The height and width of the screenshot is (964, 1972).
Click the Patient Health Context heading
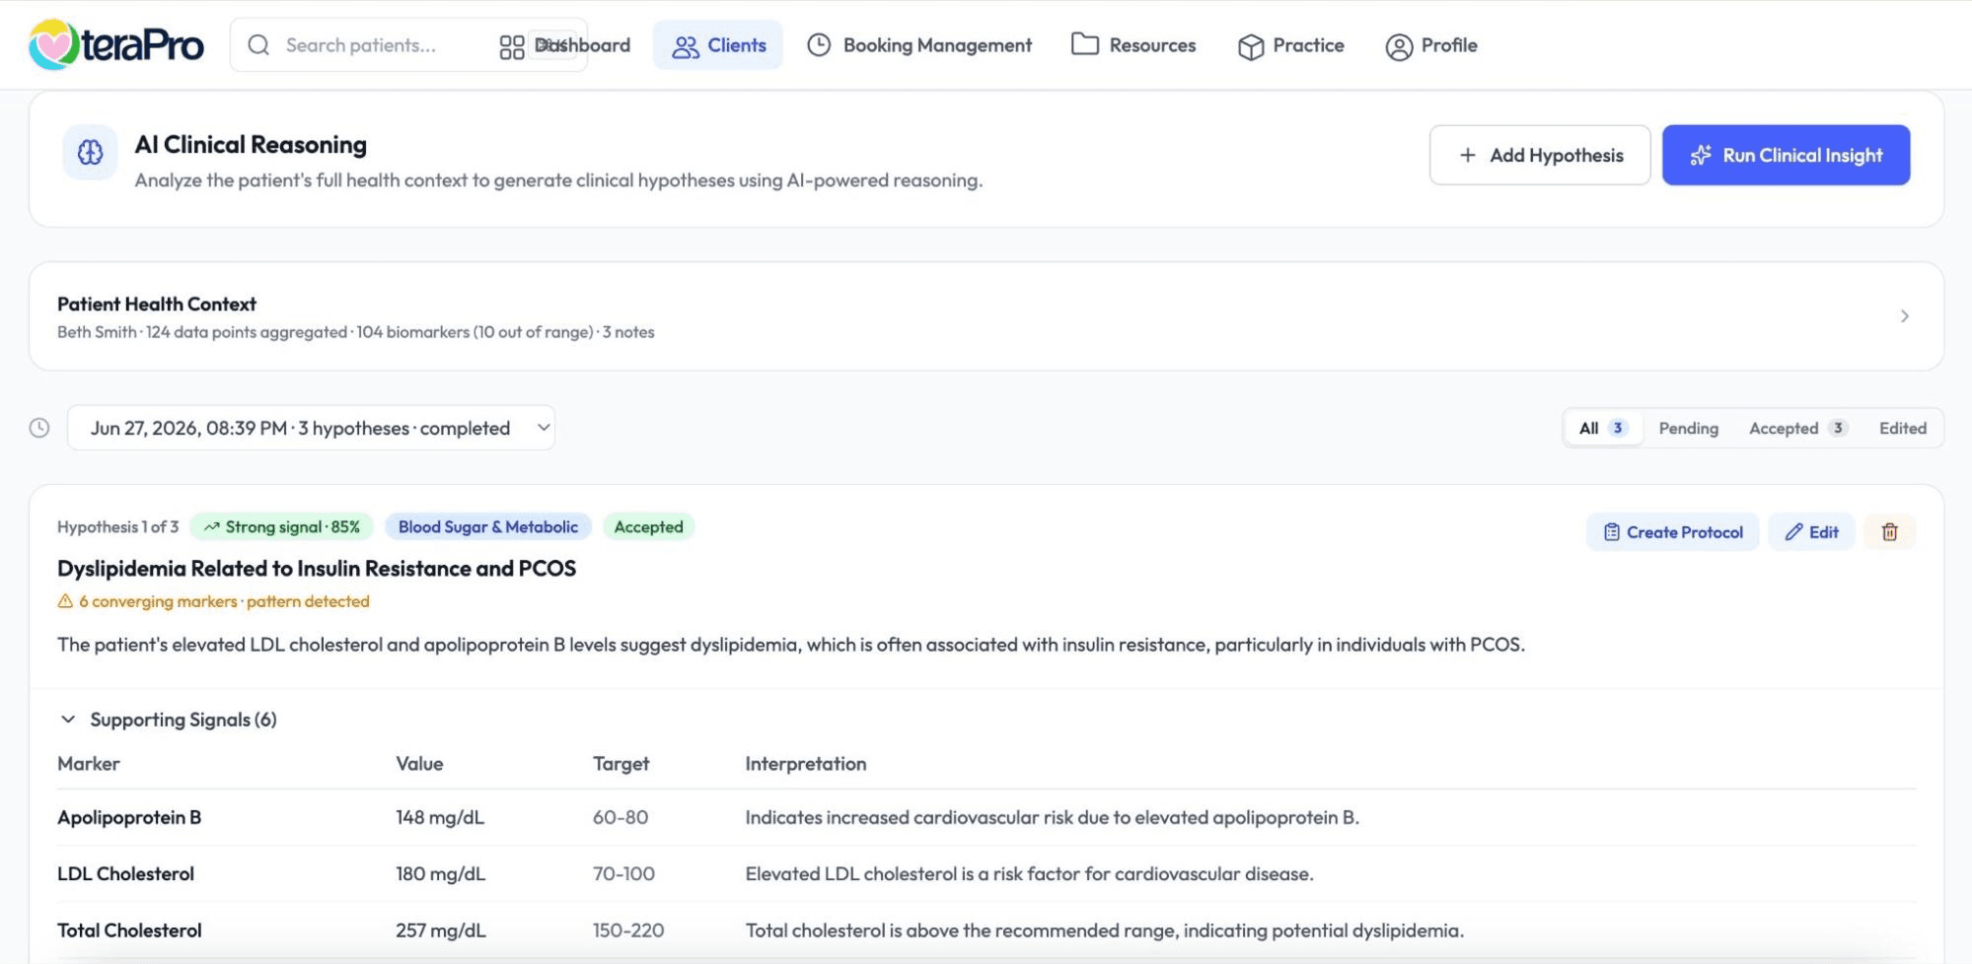pyautogui.click(x=157, y=304)
